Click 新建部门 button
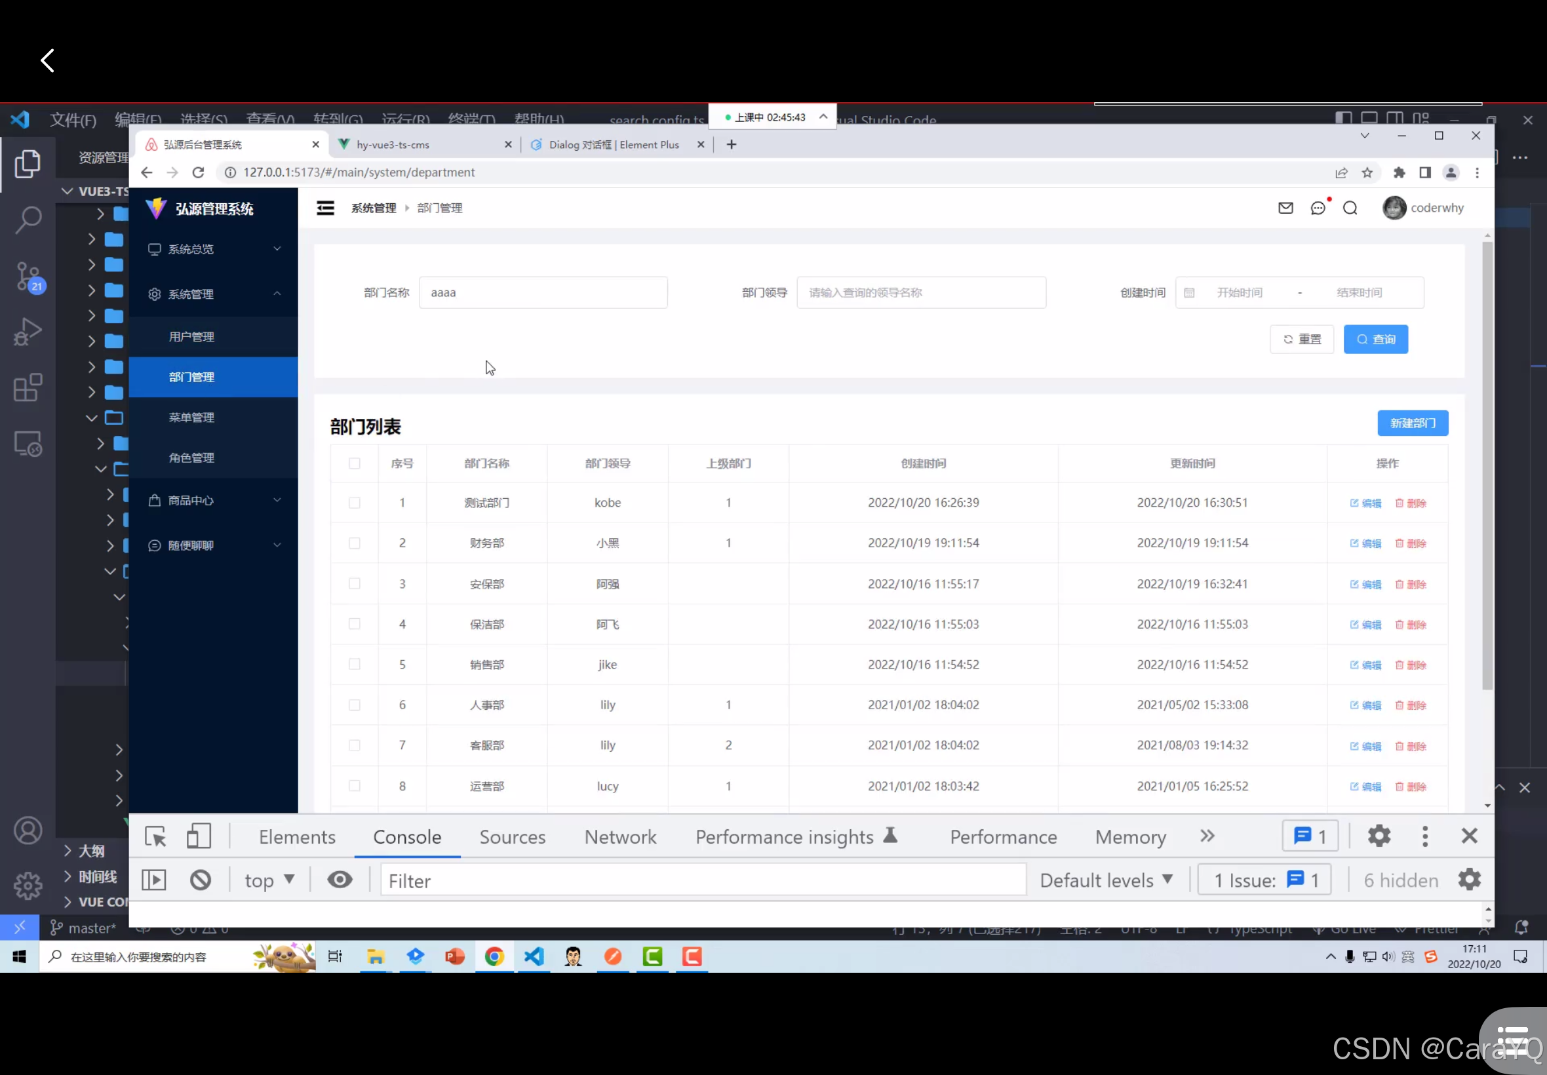 (1413, 423)
